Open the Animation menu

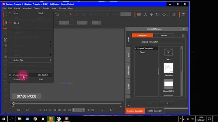(x=27, y=8)
